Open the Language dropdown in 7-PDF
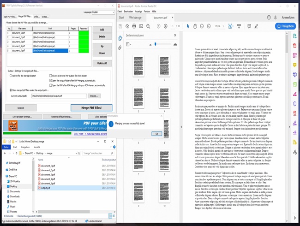 pyautogui.click(x=103, y=12)
